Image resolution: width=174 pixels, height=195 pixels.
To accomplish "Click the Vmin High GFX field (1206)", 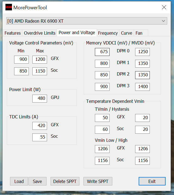I will click(142, 149).
